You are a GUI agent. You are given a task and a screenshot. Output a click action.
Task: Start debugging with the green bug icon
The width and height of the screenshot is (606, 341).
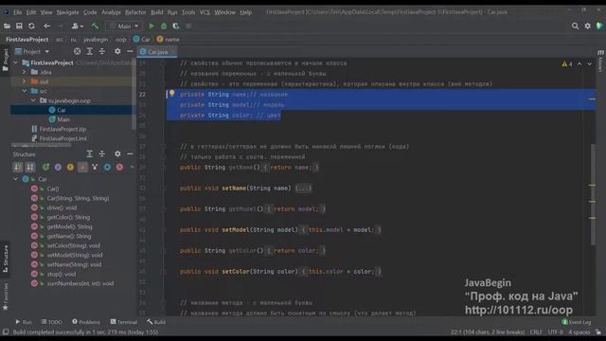(164, 26)
